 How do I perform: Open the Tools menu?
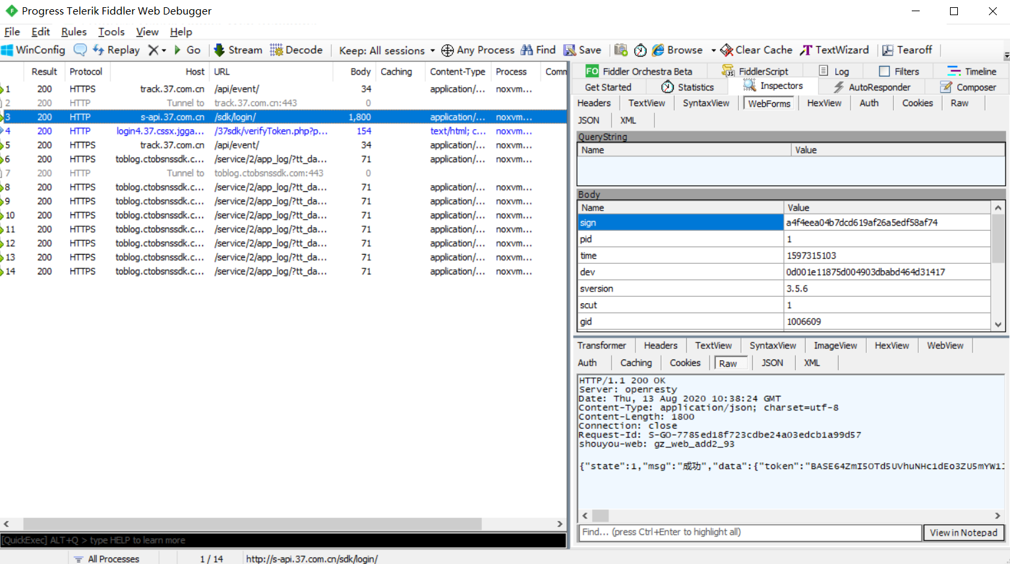tap(111, 32)
